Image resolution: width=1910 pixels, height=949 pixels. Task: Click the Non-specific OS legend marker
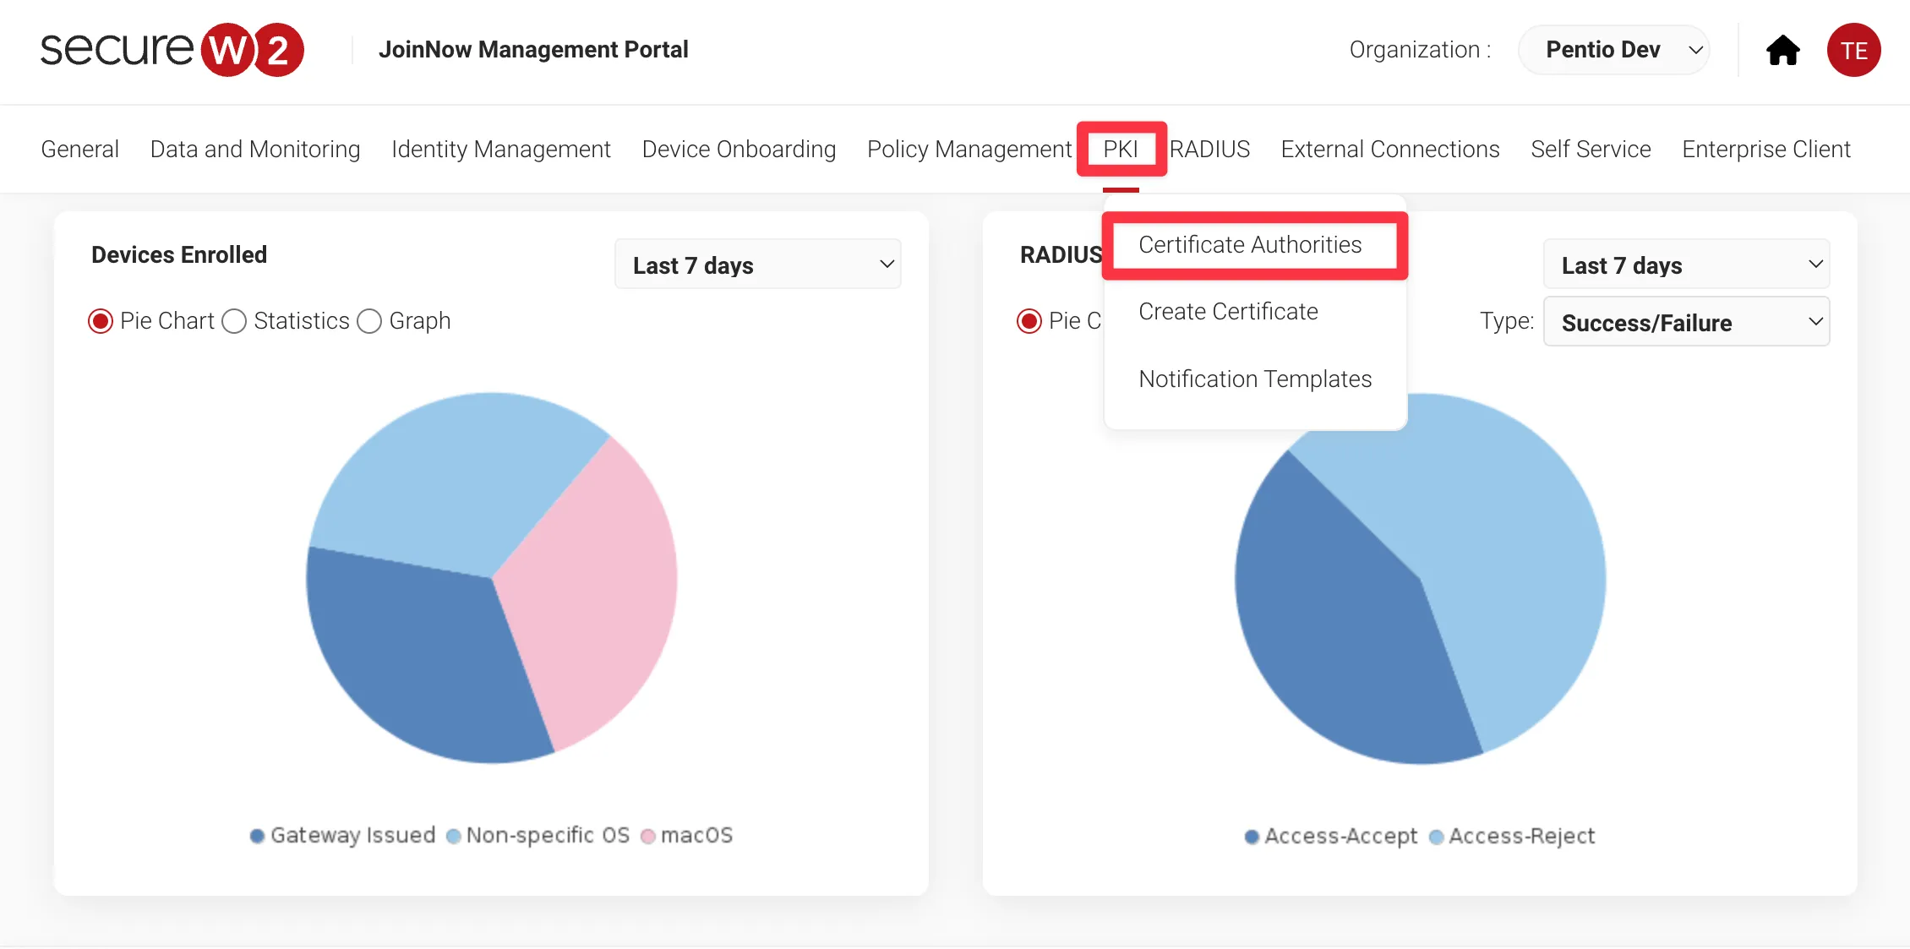pyautogui.click(x=453, y=836)
